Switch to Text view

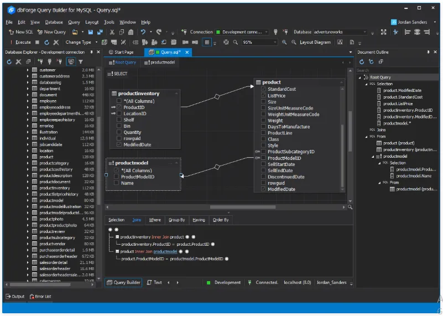click(x=154, y=282)
